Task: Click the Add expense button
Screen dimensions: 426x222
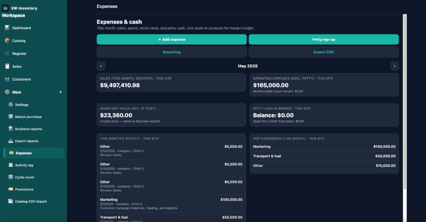Action: coord(172,39)
